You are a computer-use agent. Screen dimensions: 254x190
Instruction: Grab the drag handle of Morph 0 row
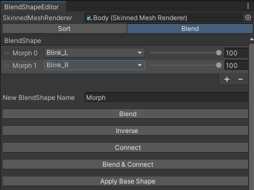coord(7,53)
